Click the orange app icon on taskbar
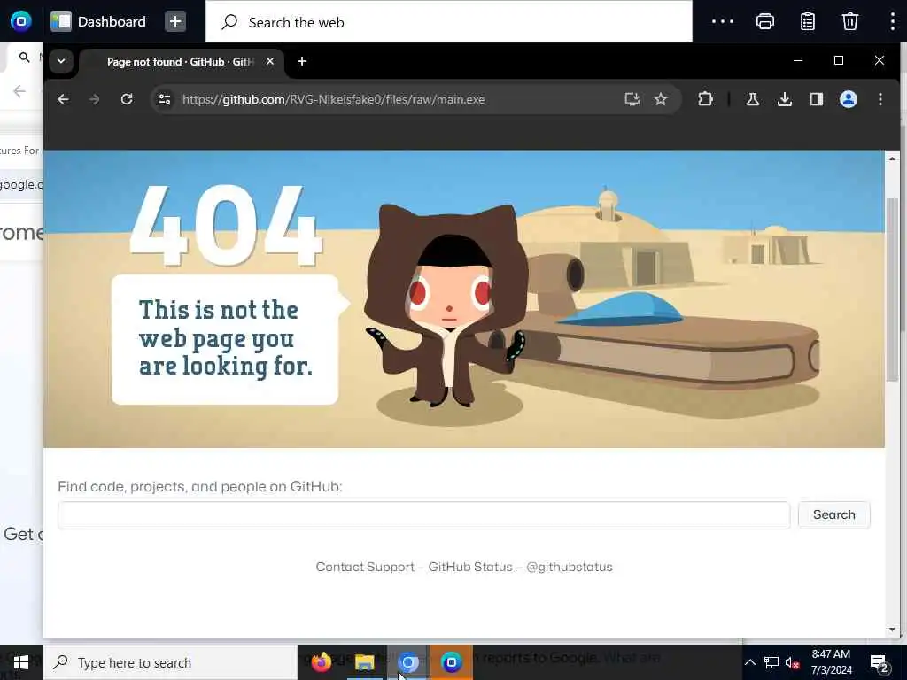 click(x=451, y=662)
